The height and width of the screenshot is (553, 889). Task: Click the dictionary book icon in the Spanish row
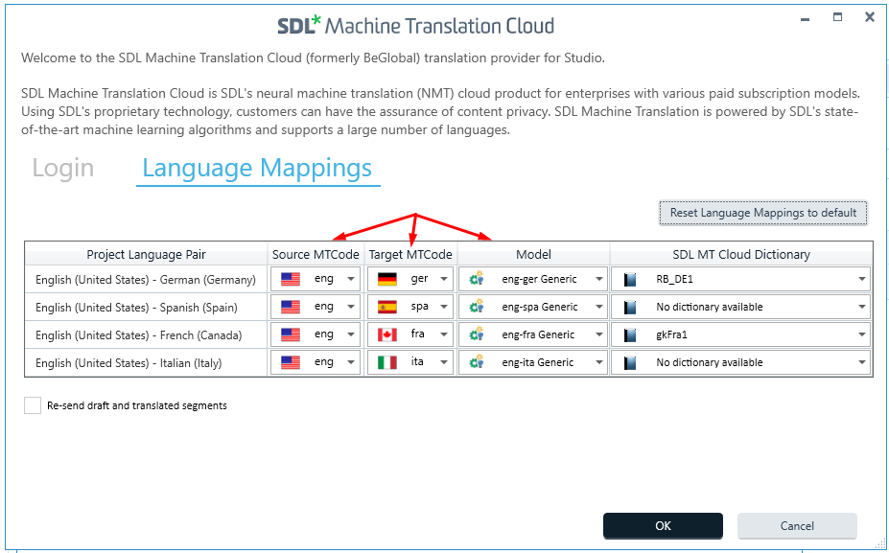click(630, 307)
